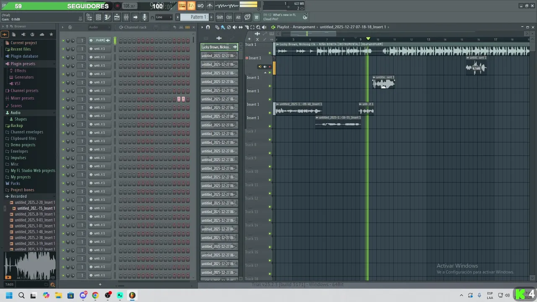
Task: Select untitled_202..-15_Insert 1 recorded file
Action: 36,208
